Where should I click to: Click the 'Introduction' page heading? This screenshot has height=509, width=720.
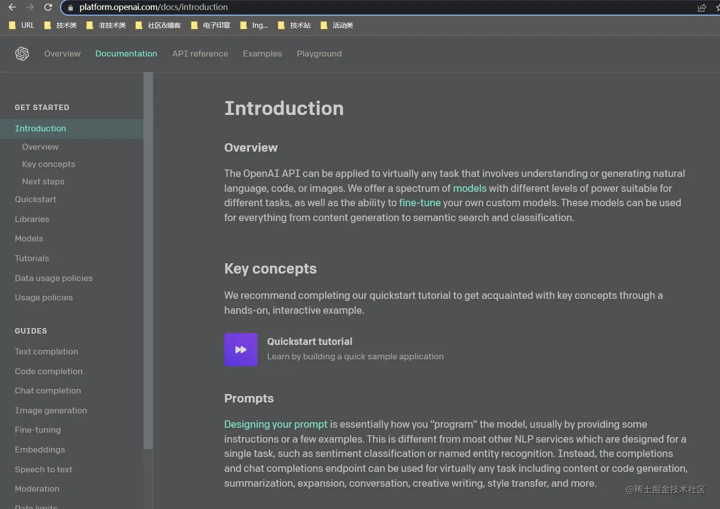tap(284, 109)
